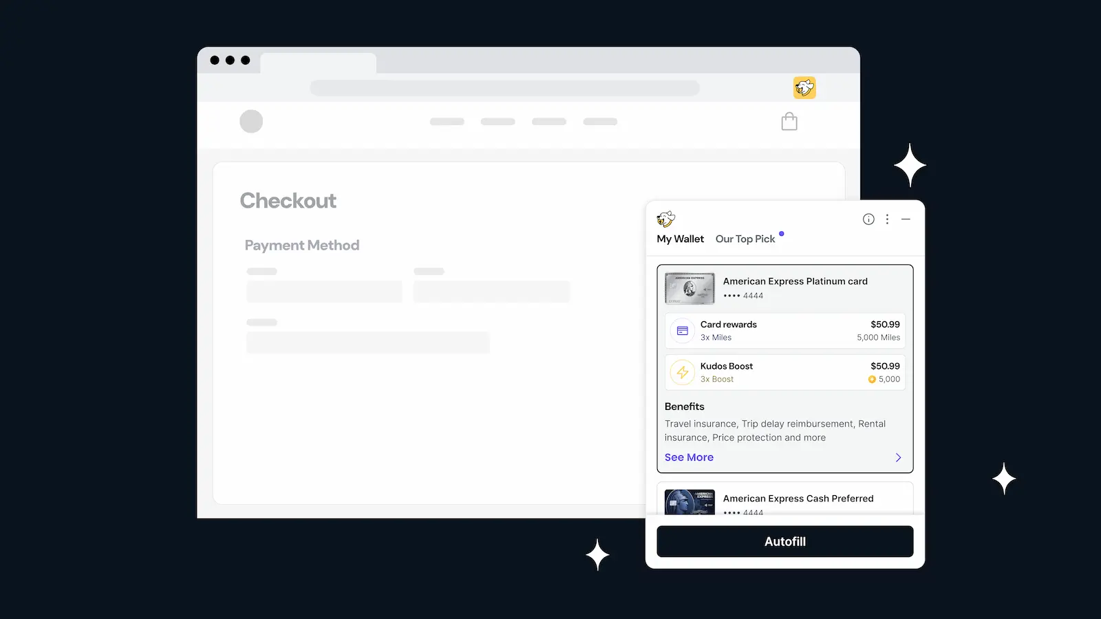Open the info icon in the Kudos popup header

[868, 219]
